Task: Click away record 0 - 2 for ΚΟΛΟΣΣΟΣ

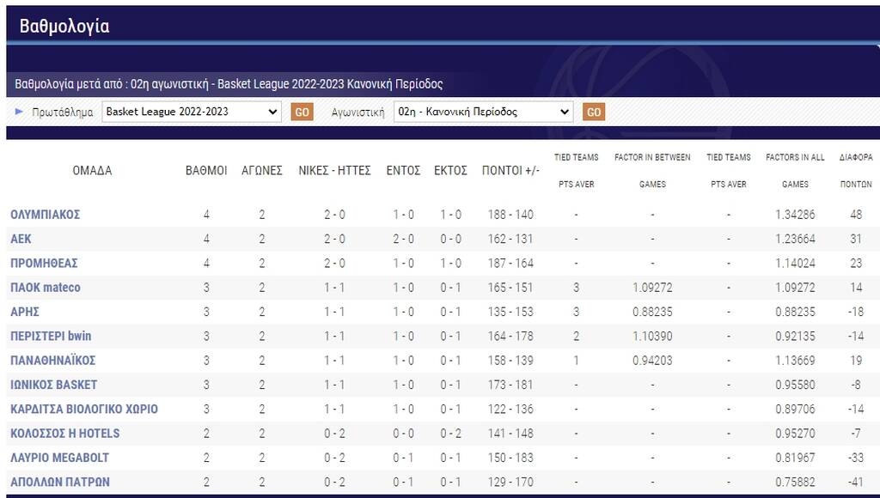Action: (450, 434)
